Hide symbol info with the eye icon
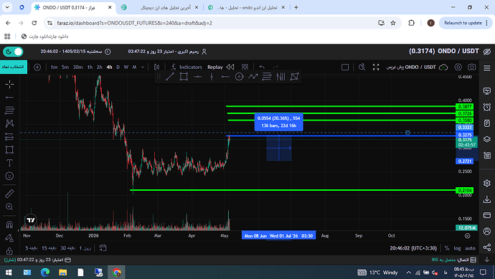The width and height of the screenshot is (495, 279). [487, 52]
